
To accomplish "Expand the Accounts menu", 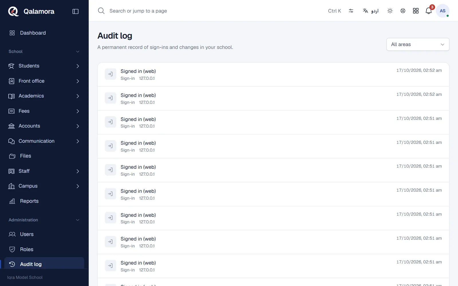I will point(44,126).
